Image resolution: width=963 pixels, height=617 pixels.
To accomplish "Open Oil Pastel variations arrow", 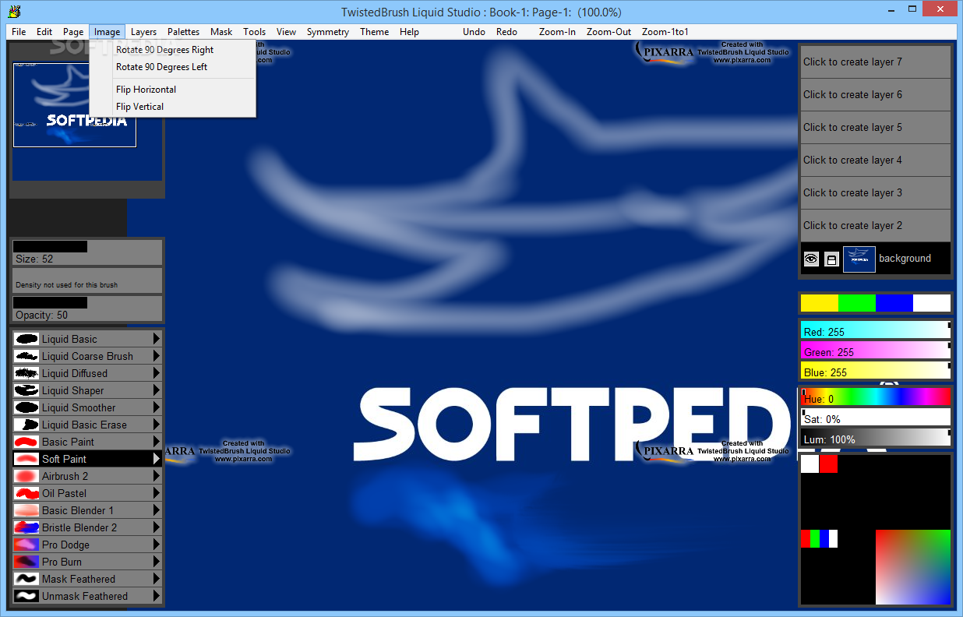I will 157,493.
